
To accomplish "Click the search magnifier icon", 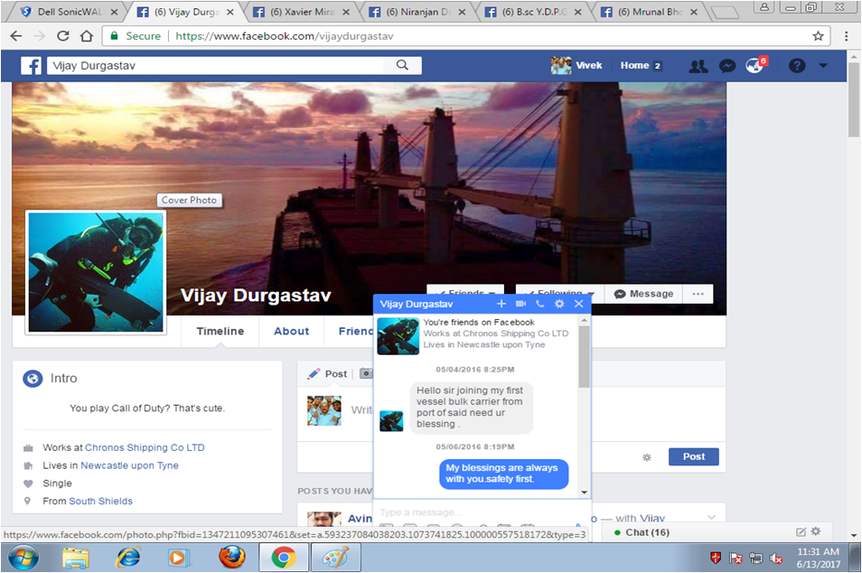I will tap(402, 66).
